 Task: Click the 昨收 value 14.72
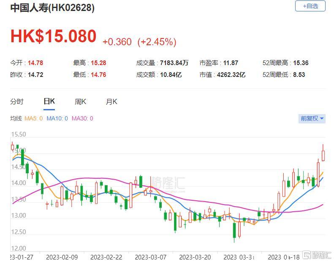pyautogui.click(x=35, y=75)
